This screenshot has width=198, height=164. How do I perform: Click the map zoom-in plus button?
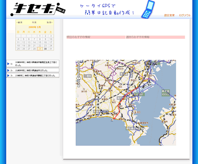pyautogui.click(x=78, y=62)
